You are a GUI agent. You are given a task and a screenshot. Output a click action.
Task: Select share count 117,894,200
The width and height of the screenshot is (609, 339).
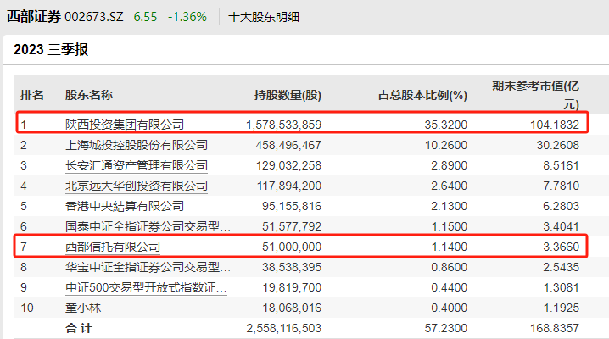(x=289, y=186)
